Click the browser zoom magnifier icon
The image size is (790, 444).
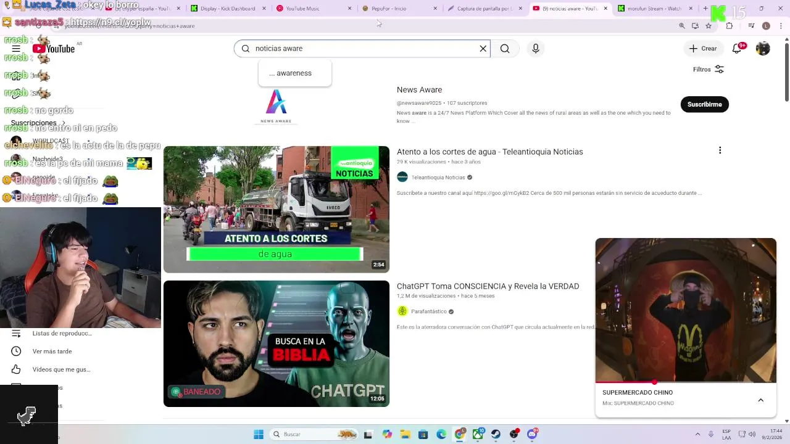point(682,26)
